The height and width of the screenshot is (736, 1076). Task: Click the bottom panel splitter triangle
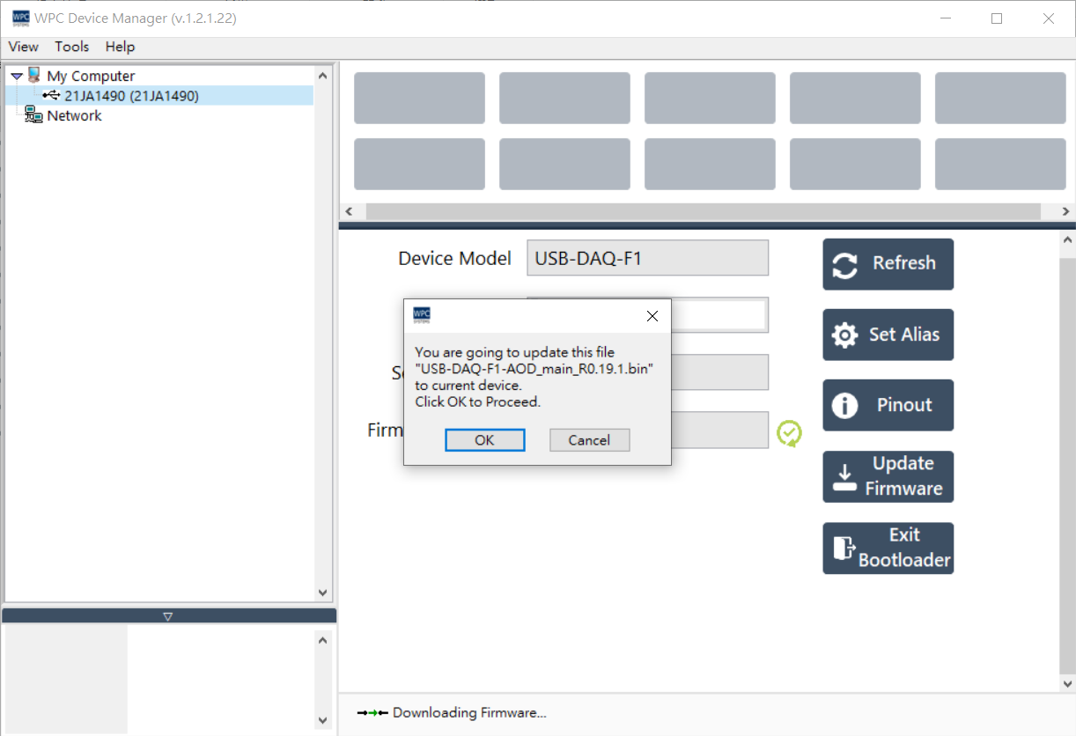tap(167, 616)
